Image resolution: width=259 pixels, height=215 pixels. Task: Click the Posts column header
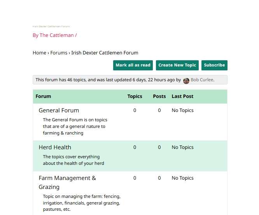(159, 96)
